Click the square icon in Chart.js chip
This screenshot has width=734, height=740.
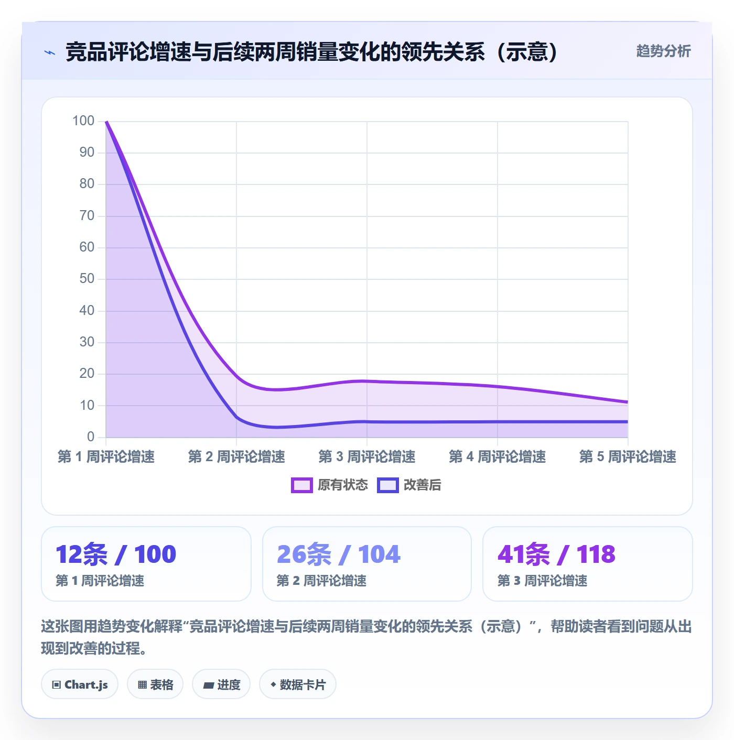coord(57,685)
